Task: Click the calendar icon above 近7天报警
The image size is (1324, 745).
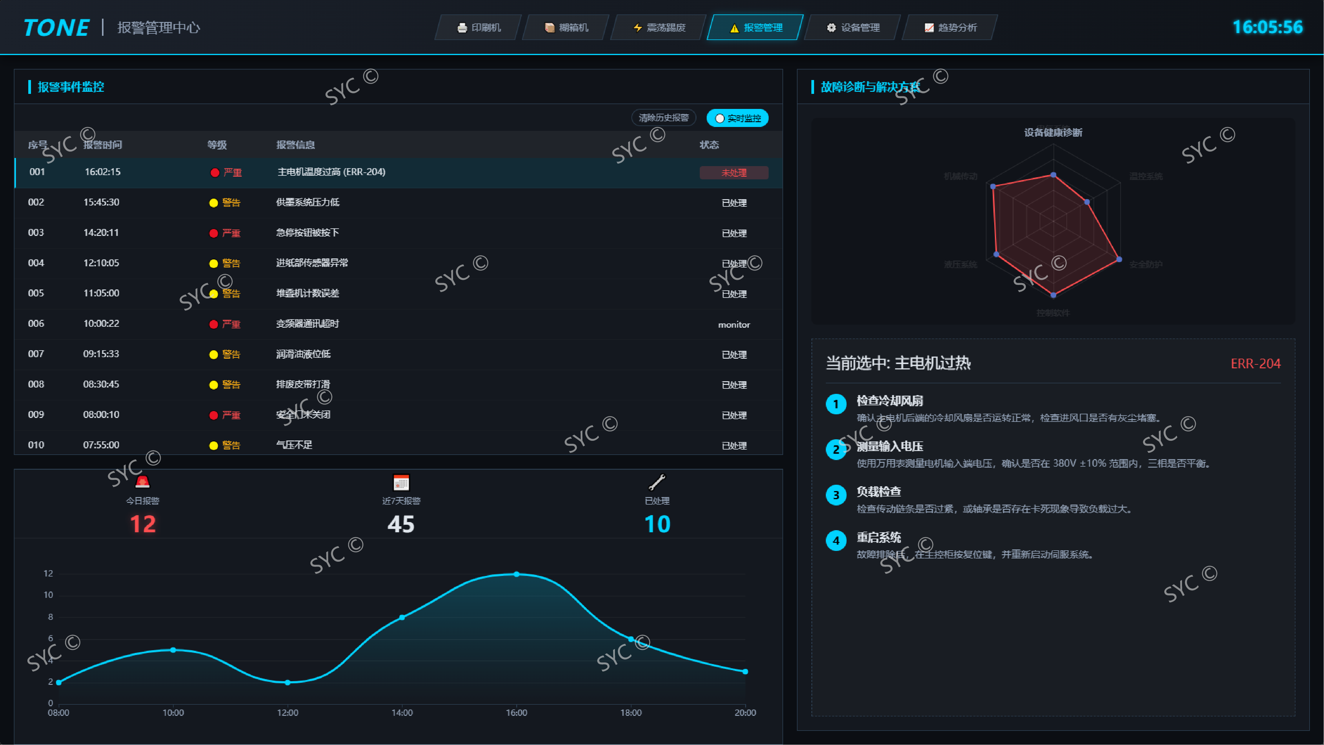Action: (x=401, y=482)
